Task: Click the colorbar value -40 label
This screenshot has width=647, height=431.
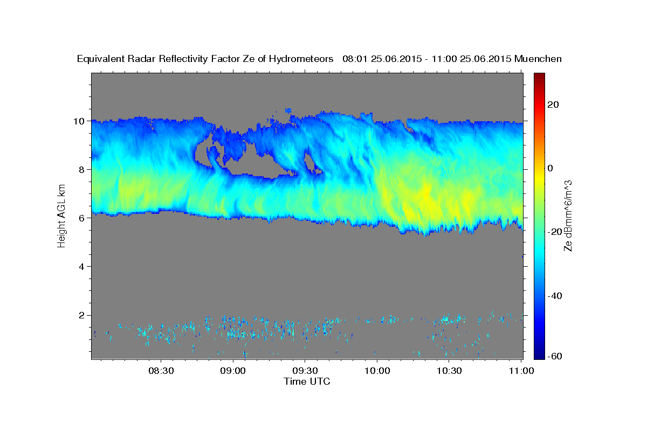Action: coord(555,296)
